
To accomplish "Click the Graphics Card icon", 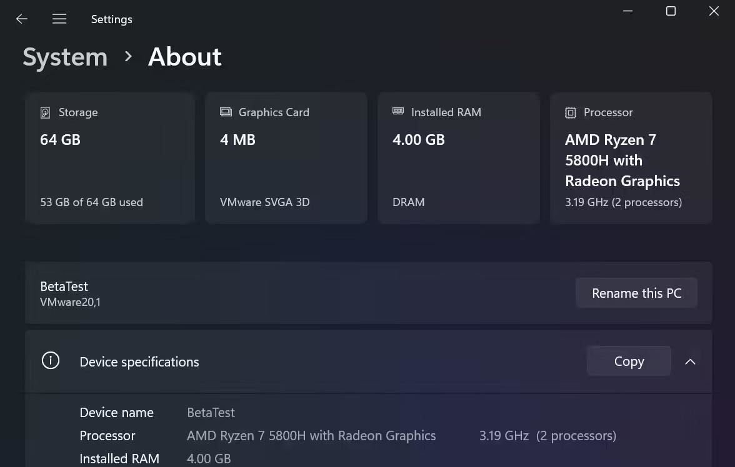I will coord(225,112).
